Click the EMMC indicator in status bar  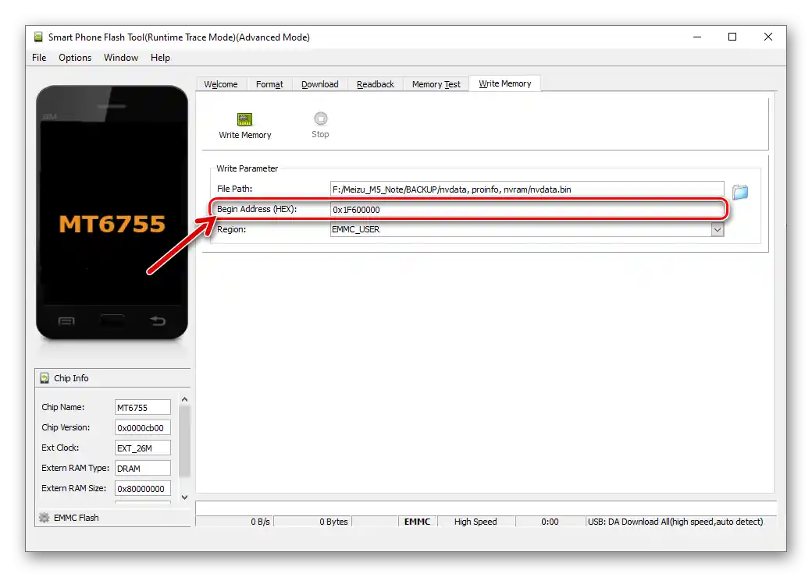(417, 522)
